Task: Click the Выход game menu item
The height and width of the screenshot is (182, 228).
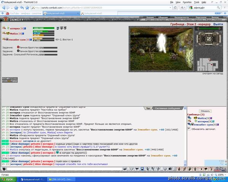Action: 215,17
